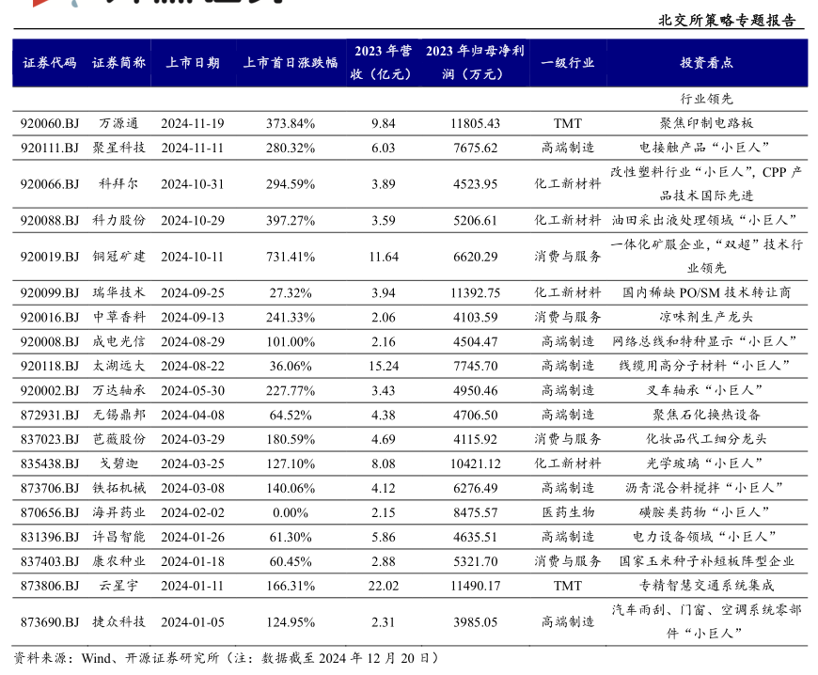
Task: Click the stock name '云星宇'
Action: 119,587
